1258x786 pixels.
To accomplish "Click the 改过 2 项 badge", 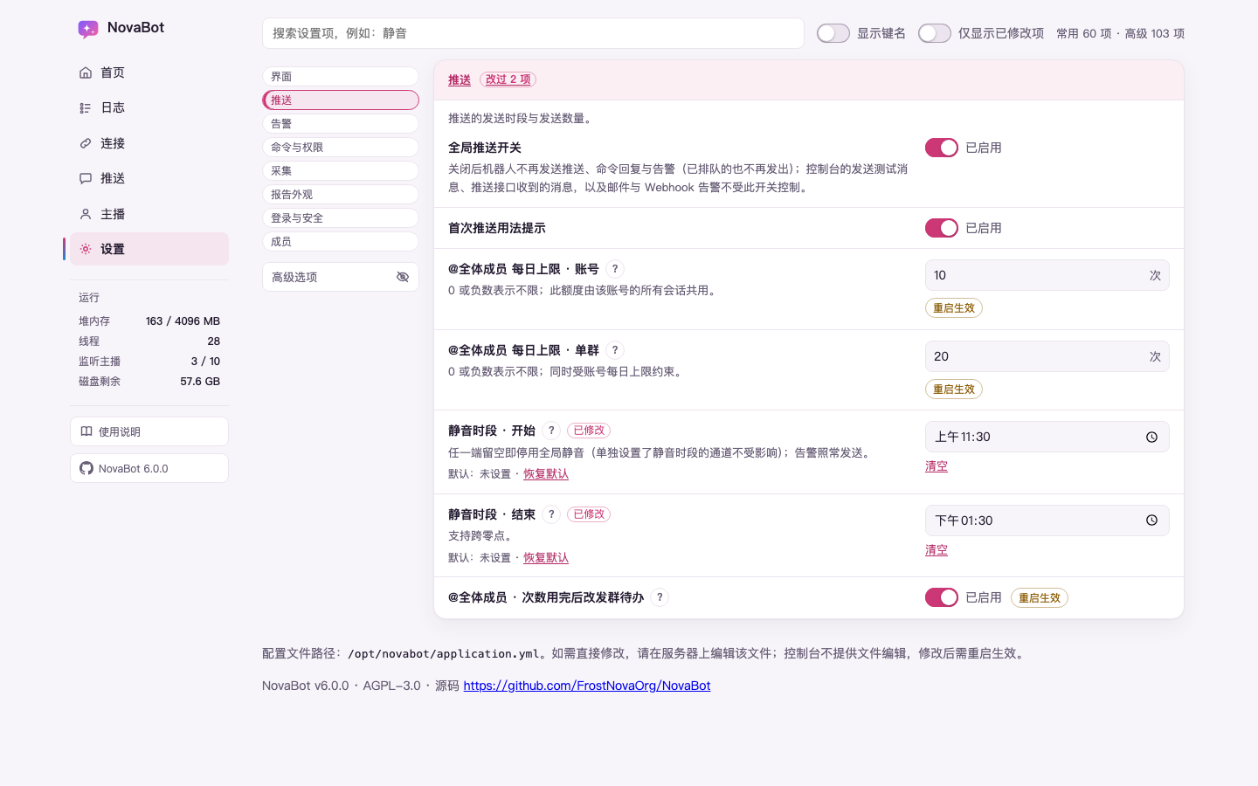I will 508,79.
